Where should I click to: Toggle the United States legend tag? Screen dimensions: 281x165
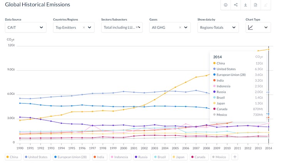pos(37,157)
